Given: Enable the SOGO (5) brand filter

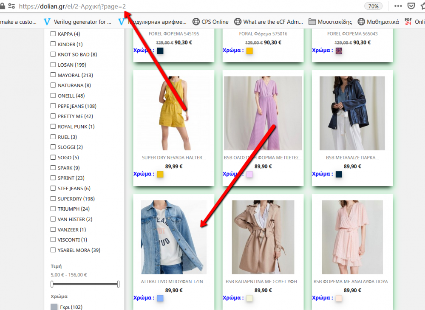Looking at the screenshot, I should tap(53, 157).
